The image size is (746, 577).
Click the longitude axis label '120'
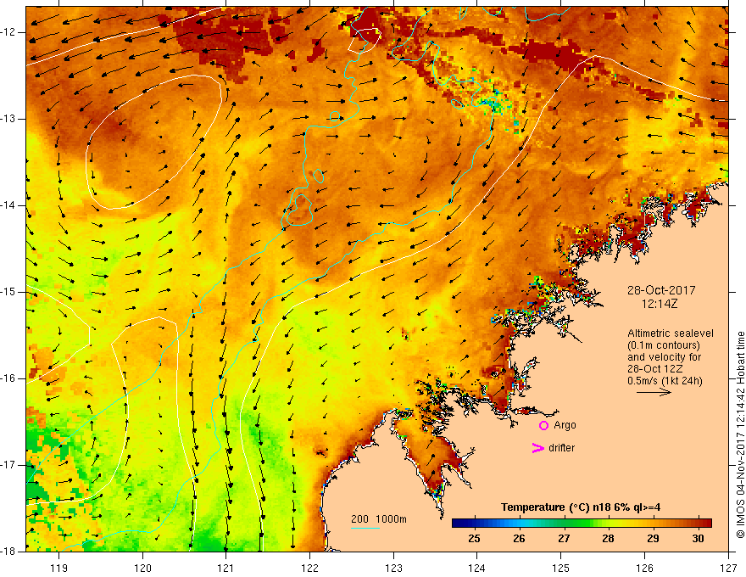(x=142, y=568)
